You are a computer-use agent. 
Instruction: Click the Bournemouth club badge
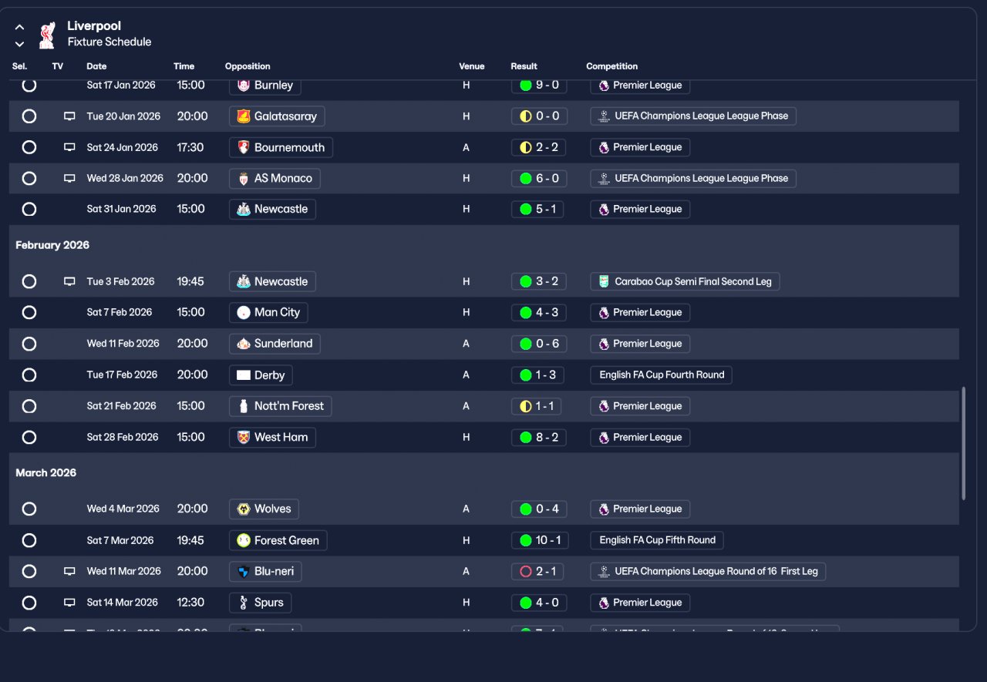(x=244, y=147)
